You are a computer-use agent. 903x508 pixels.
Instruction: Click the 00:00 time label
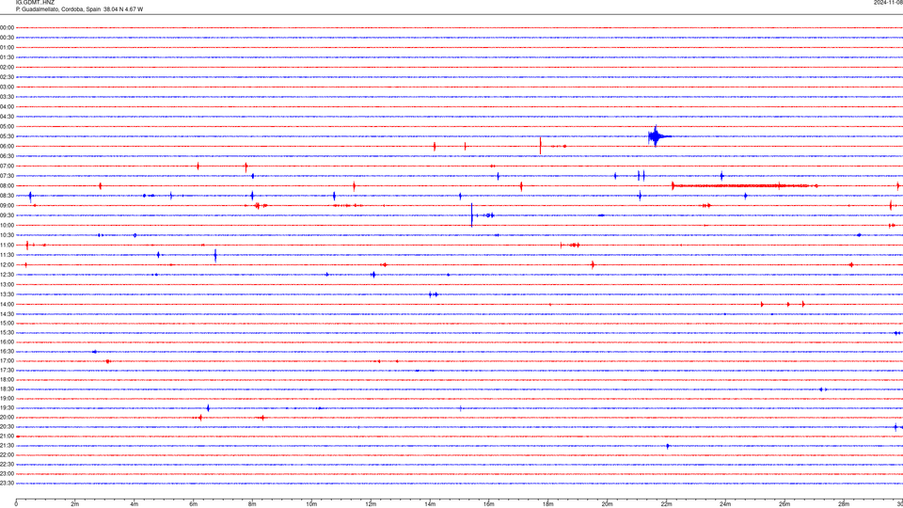pos(7,27)
